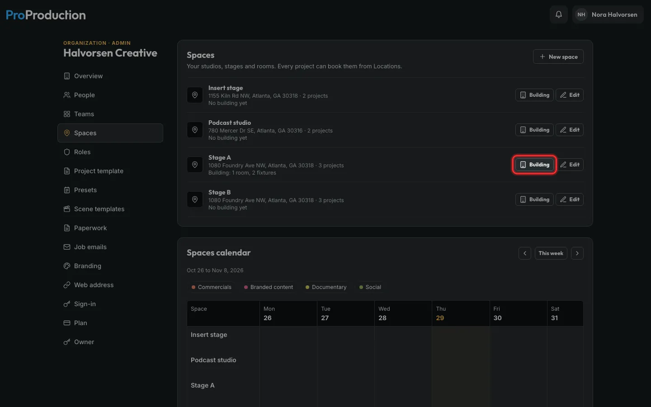Click the New space button
Viewport: 651px width, 407px height.
[558, 57]
